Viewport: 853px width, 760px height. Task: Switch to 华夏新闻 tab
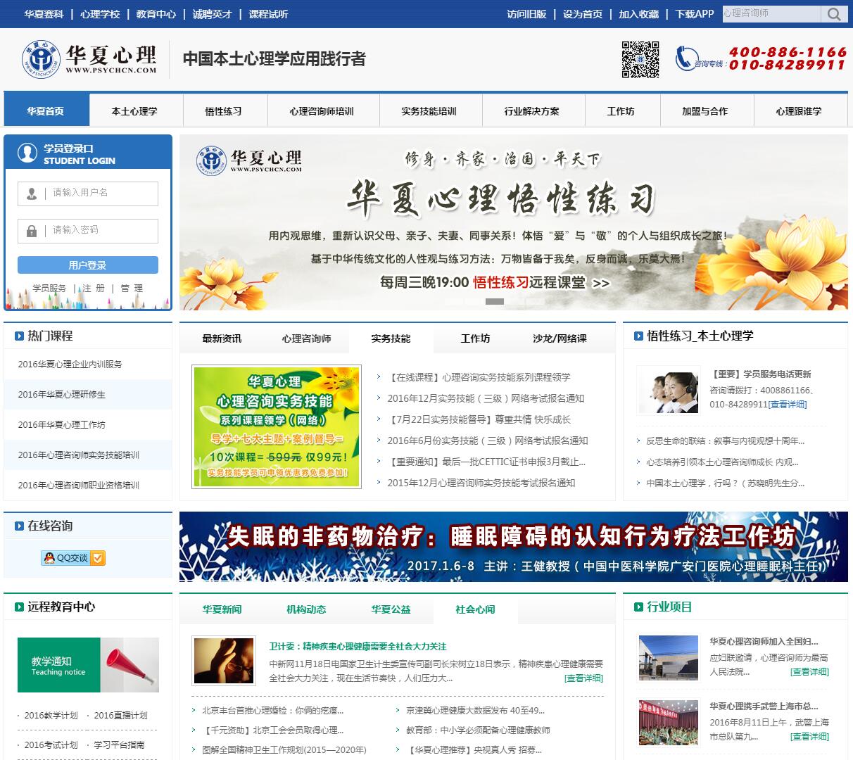coord(222,609)
